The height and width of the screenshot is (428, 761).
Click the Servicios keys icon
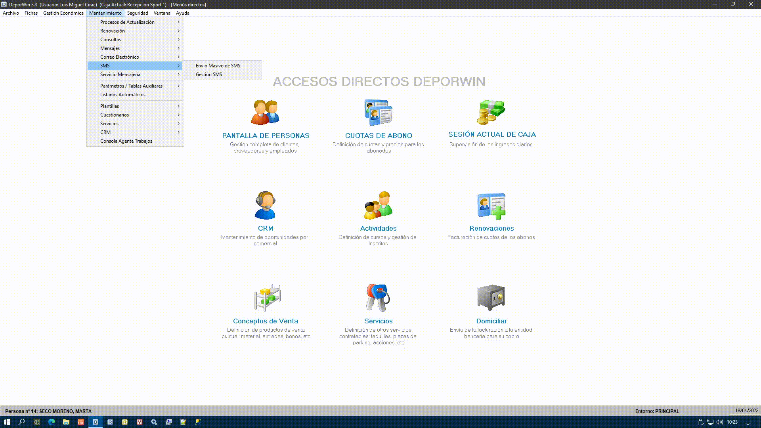[x=378, y=298]
